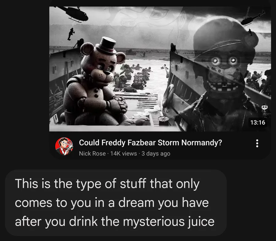The height and width of the screenshot is (241, 276).
Task: Click Freddy's black chest buttons
Action: pos(96,93)
